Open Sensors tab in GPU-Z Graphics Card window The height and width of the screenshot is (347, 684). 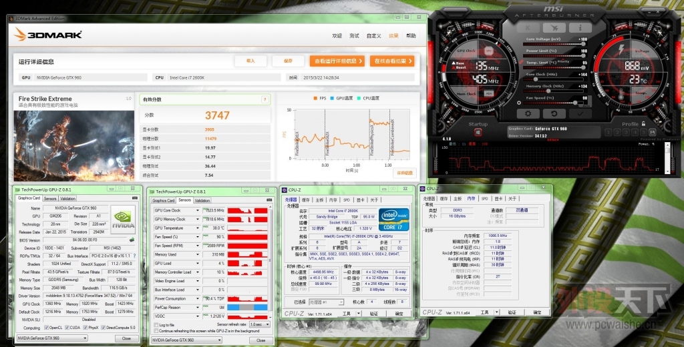coord(50,198)
